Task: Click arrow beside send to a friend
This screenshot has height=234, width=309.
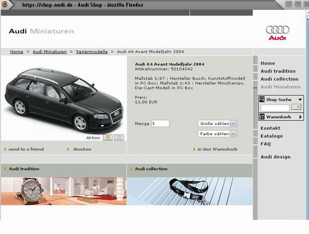Action: point(5,149)
